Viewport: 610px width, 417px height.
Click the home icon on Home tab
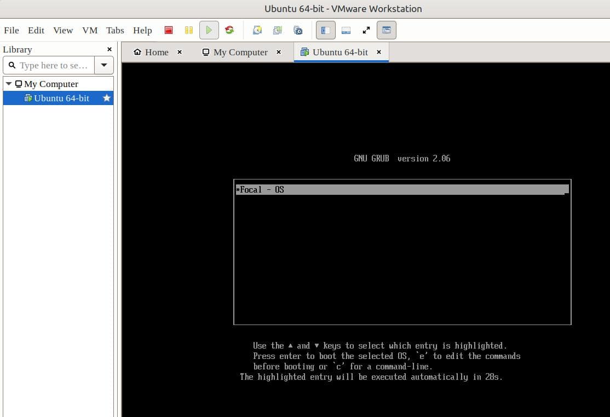tap(137, 52)
